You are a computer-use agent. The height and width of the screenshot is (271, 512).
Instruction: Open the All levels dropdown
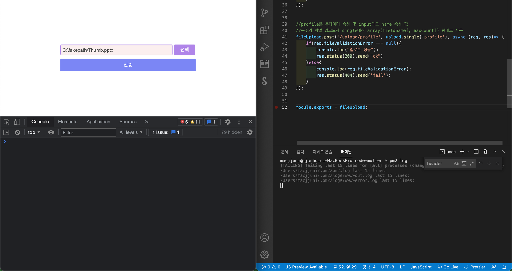tap(131, 132)
